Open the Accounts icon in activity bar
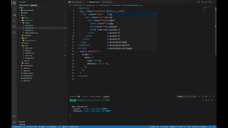Screen dimensions: 228x128 pyautogui.click(x=14, y=116)
